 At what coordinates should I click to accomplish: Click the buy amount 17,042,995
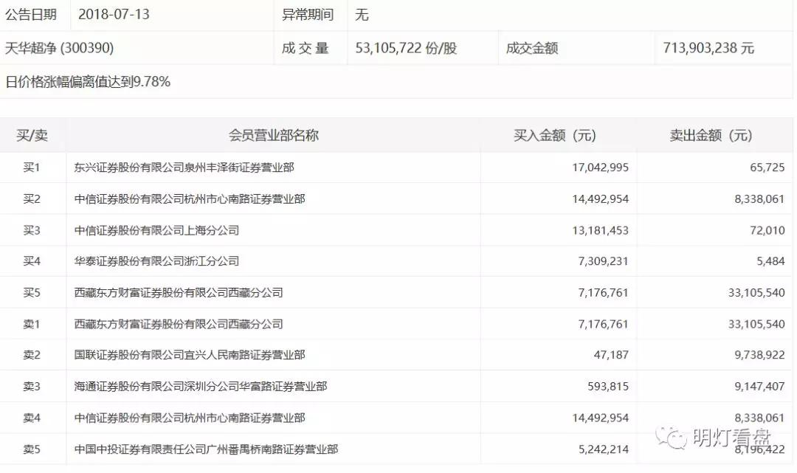[600, 168]
